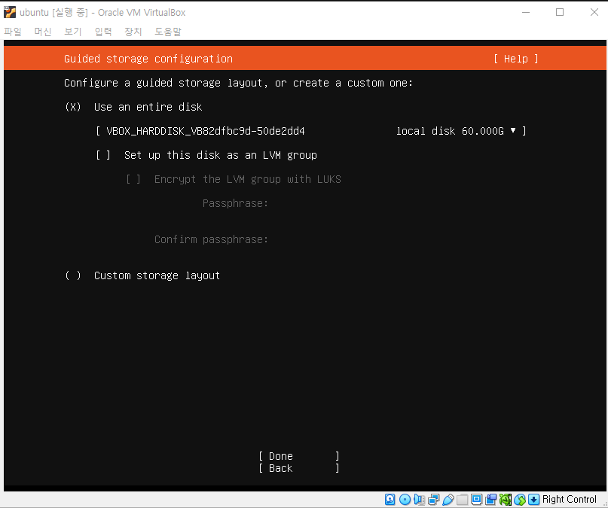Viewport: 608px width, 508px height.
Task: Click the mouse integration globe icon
Action: pyautogui.click(x=520, y=500)
